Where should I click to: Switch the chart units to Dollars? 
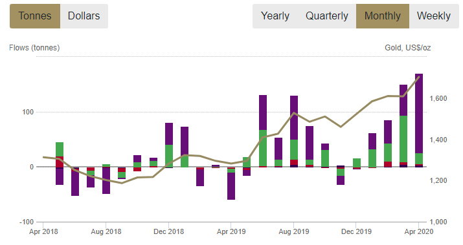tap(84, 16)
